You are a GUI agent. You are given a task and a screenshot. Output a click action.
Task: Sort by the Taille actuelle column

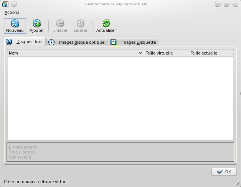click(211, 53)
